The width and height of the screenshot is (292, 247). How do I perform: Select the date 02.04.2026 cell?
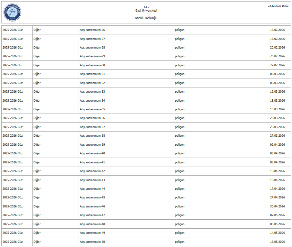pyautogui.click(x=277, y=145)
